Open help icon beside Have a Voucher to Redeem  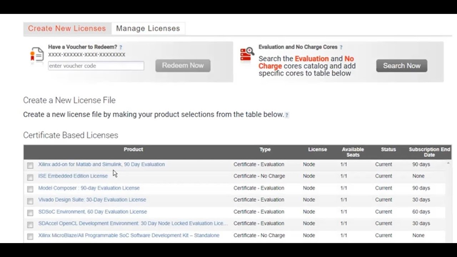pos(121,47)
